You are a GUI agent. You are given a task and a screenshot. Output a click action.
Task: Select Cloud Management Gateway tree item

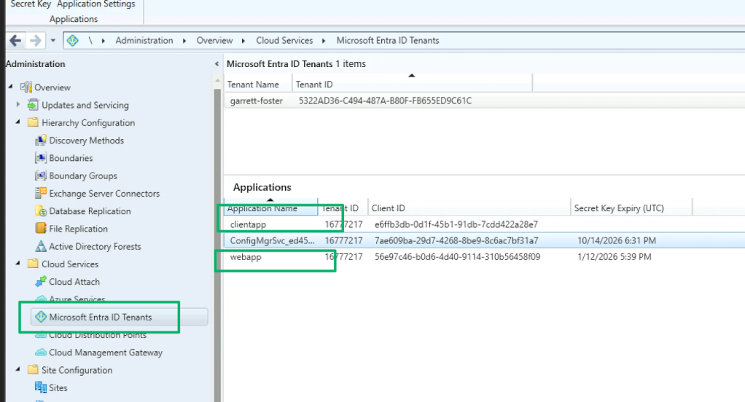click(106, 352)
